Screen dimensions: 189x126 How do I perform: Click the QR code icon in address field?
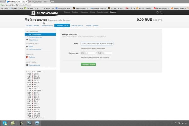pos(112,43)
